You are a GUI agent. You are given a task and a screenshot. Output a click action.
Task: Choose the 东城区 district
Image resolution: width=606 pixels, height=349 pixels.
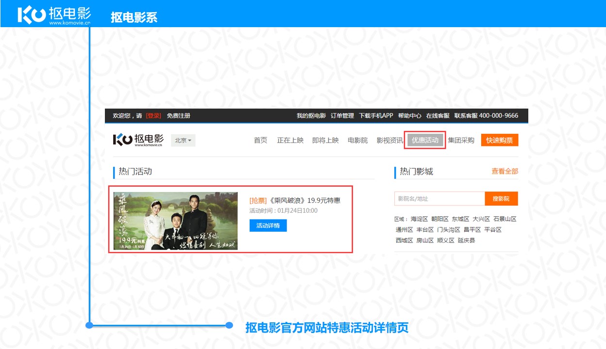click(460, 219)
